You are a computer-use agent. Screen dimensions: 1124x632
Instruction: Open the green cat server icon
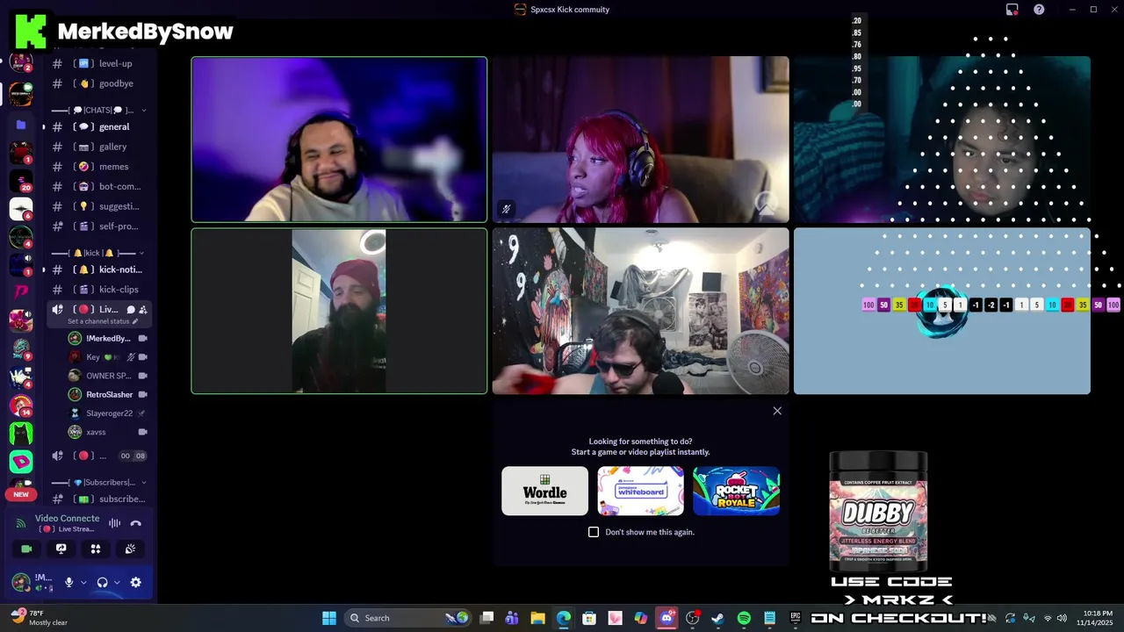coord(21,434)
